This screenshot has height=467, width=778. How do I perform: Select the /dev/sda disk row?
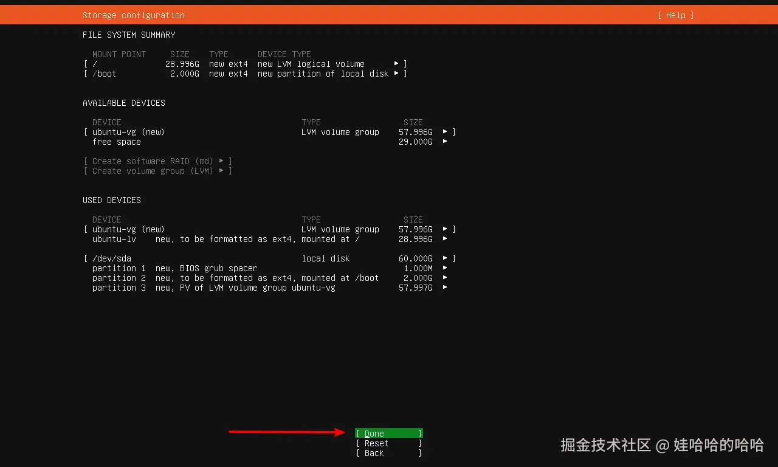tap(270, 258)
